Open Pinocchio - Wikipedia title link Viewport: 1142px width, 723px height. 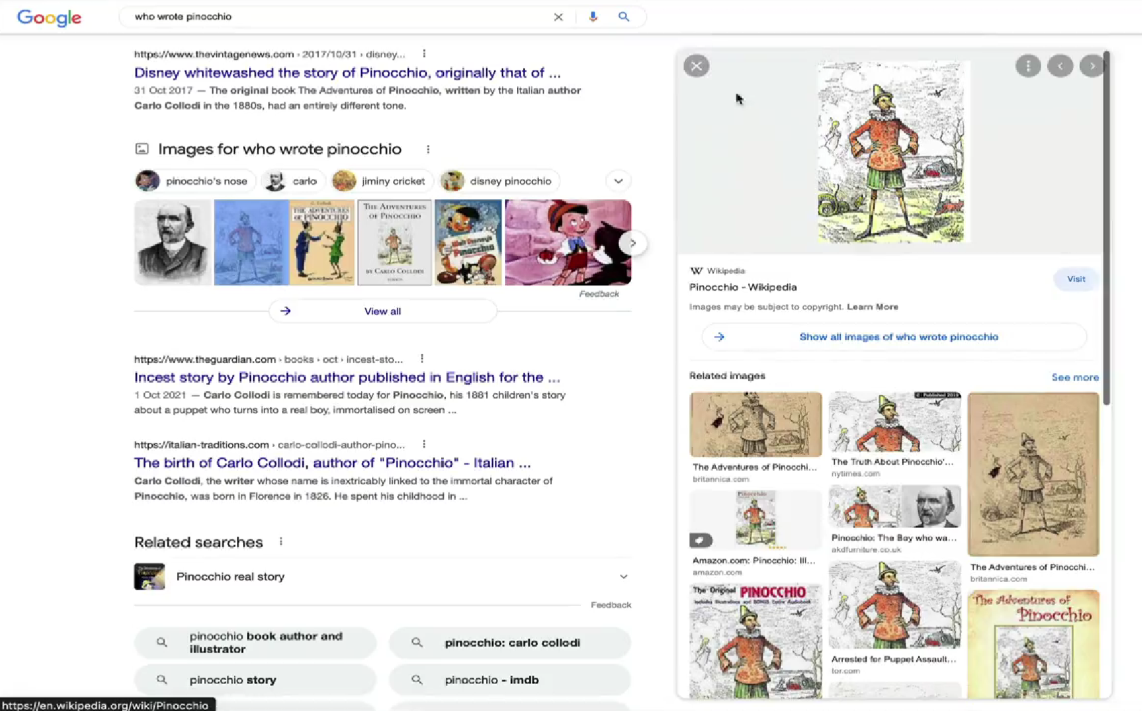(x=743, y=287)
